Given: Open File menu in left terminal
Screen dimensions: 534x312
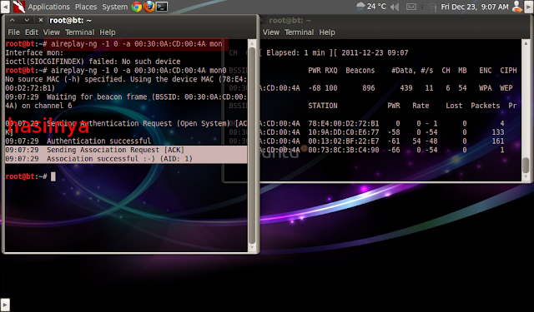Looking at the screenshot, I should click(x=13, y=32).
